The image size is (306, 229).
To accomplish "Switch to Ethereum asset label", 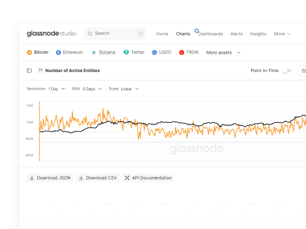I will coord(73,53).
